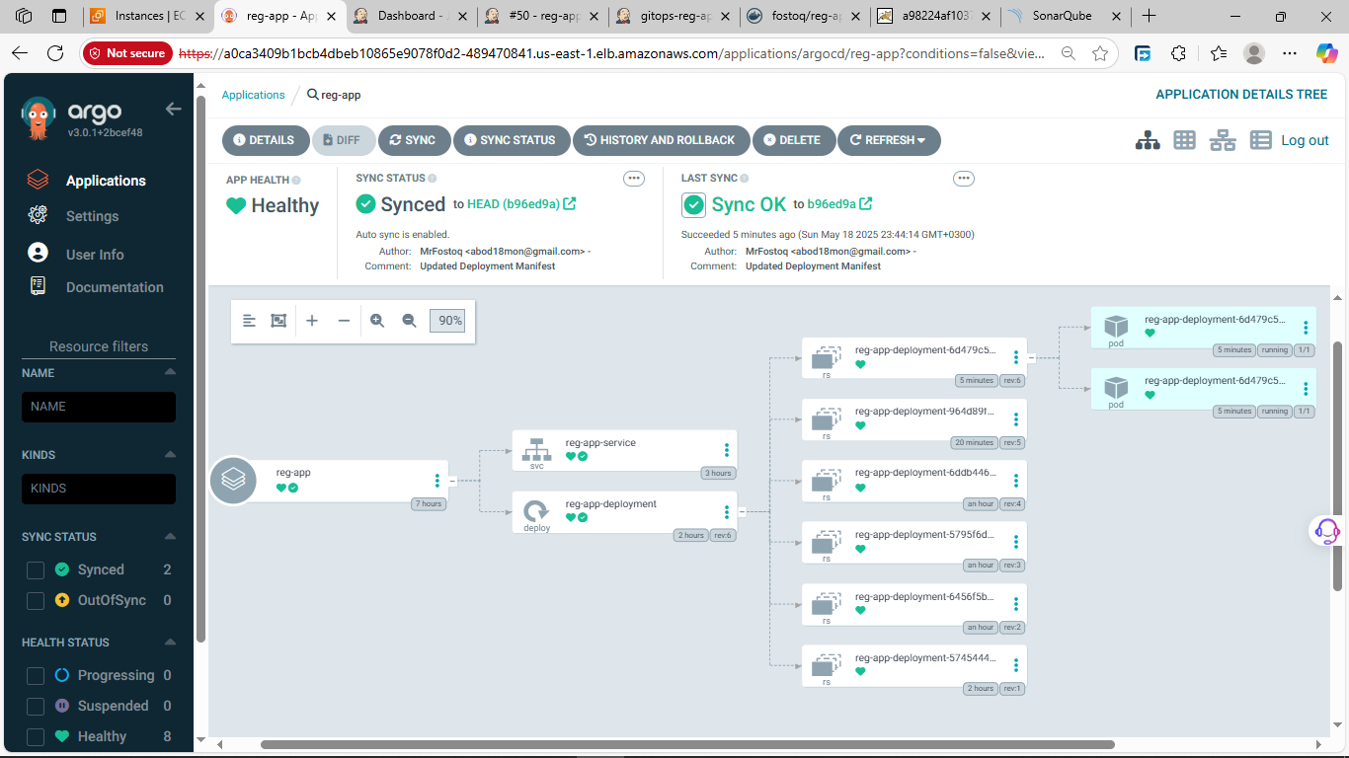Add page to favorites star icon

pyautogui.click(x=1100, y=53)
